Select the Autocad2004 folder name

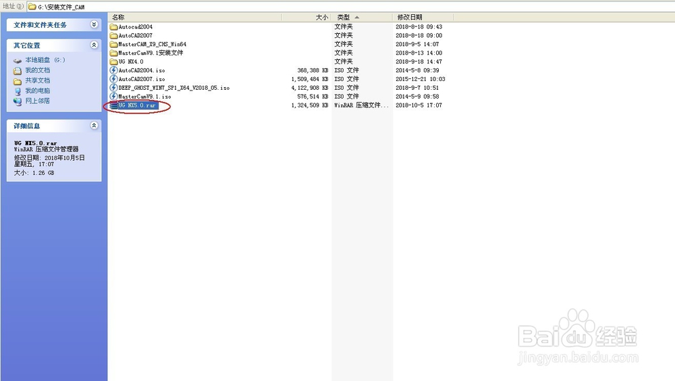click(136, 27)
